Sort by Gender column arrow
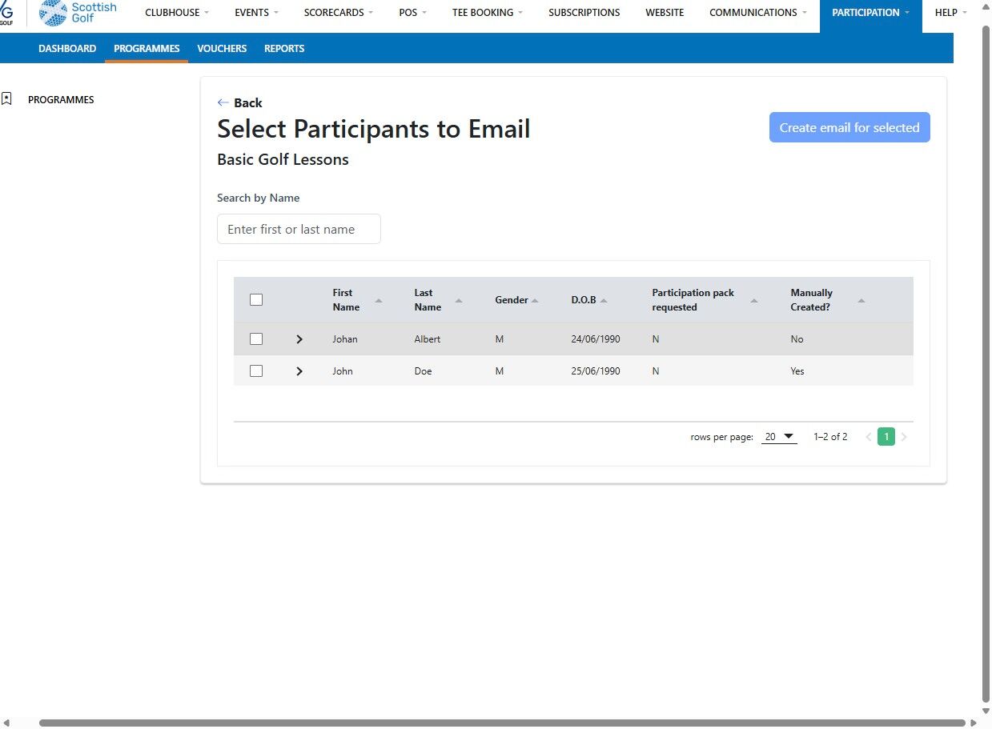Screen dimensions: 992x729 click(535, 300)
